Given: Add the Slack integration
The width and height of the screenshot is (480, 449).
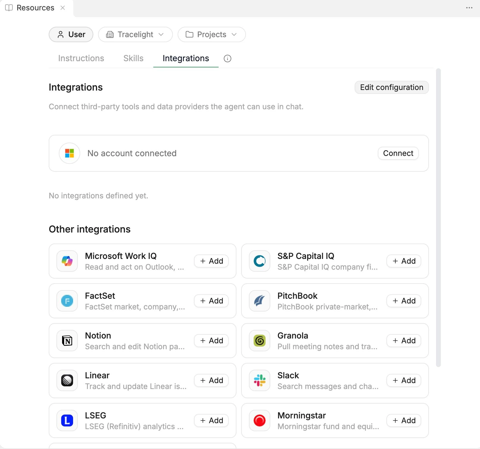Looking at the screenshot, I should click(404, 380).
